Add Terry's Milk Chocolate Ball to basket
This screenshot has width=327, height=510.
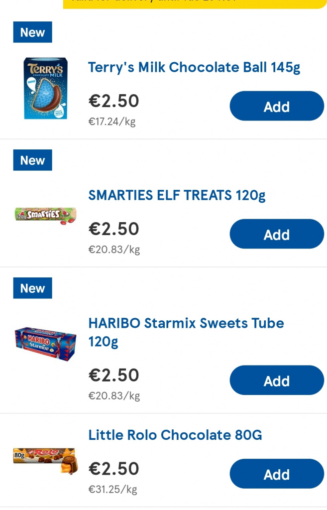277,106
